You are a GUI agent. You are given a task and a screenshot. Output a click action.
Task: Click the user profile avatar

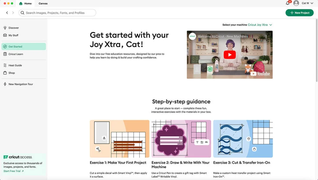pyautogui.click(x=296, y=3)
